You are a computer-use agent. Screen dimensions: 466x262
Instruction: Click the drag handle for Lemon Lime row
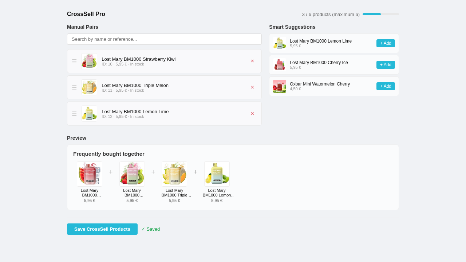pos(74,114)
